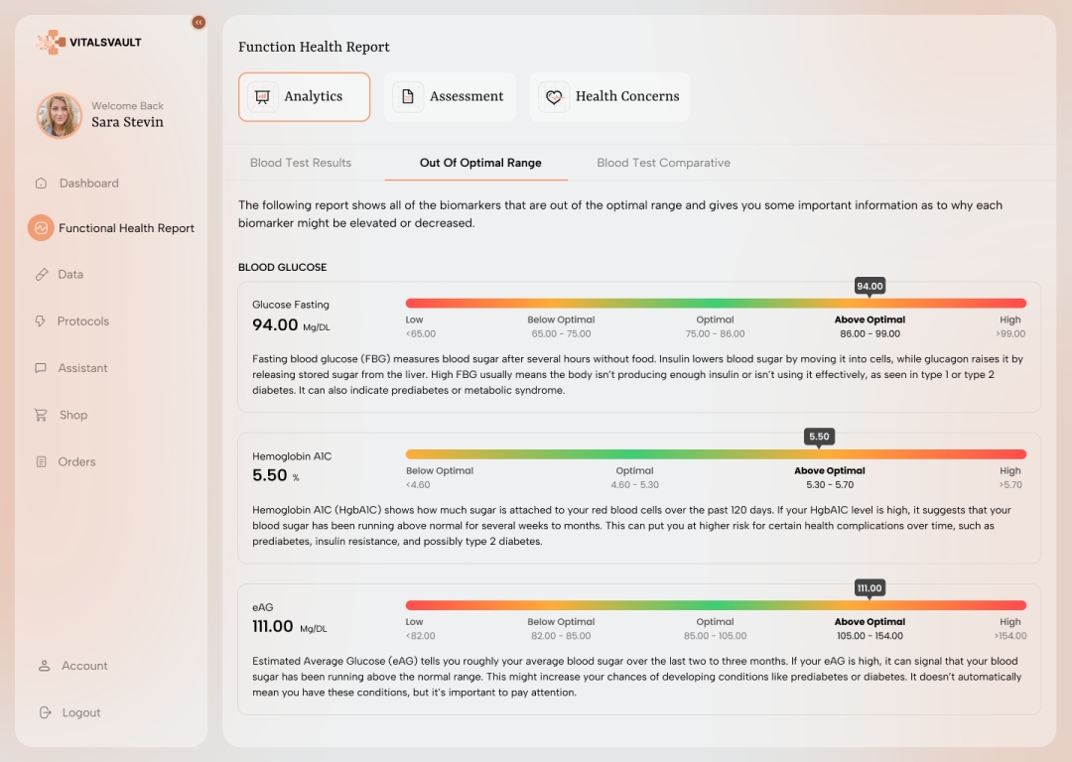Select the Out Of Optimal Range tab
The height and width of the screenshot is (762, 1072).
pyautogui.click(x=480, y=163)
